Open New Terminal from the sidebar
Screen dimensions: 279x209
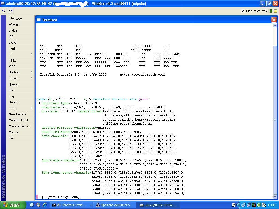(17, 114)
